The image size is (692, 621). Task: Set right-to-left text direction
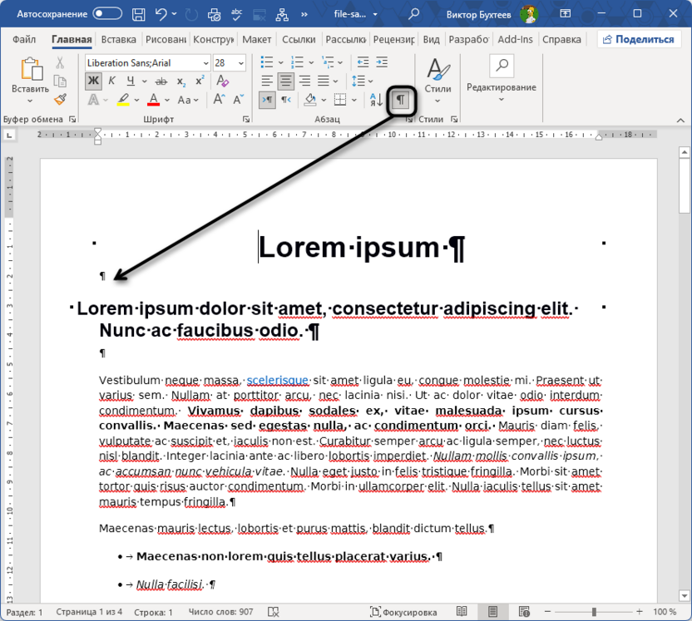pyautogui.click(x=286, y=100)
